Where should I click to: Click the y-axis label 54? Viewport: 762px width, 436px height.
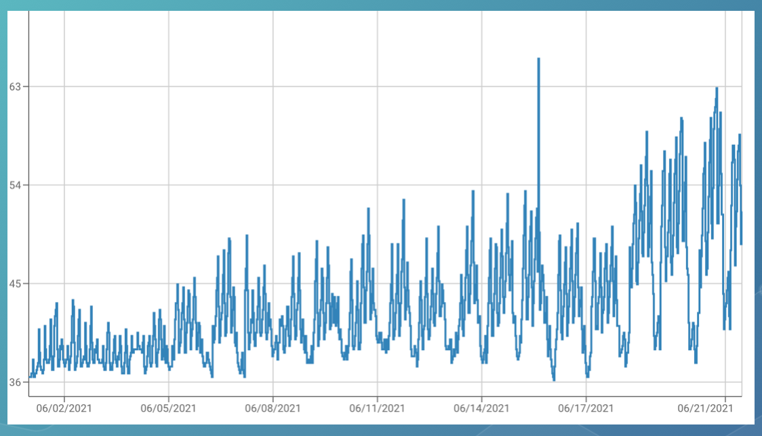pos(15,185)
